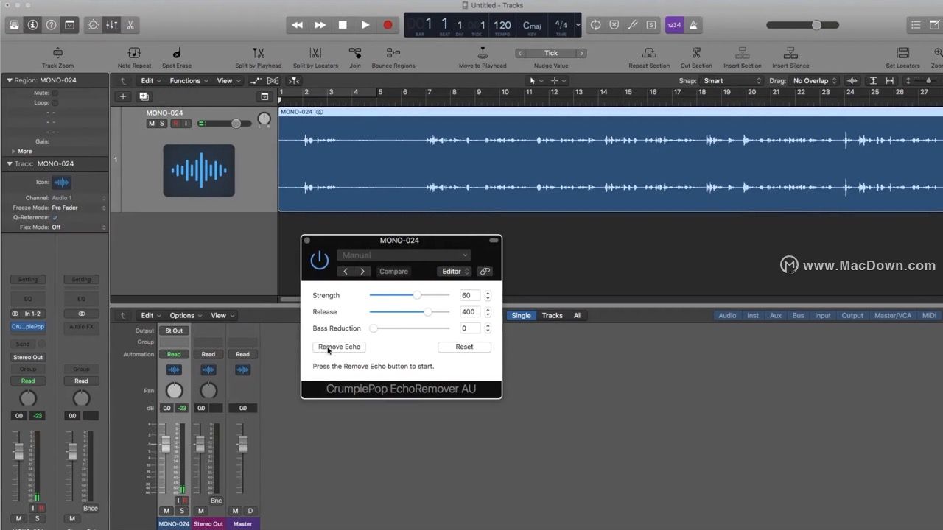Click the plugin Compare button

tap(393, 272)
